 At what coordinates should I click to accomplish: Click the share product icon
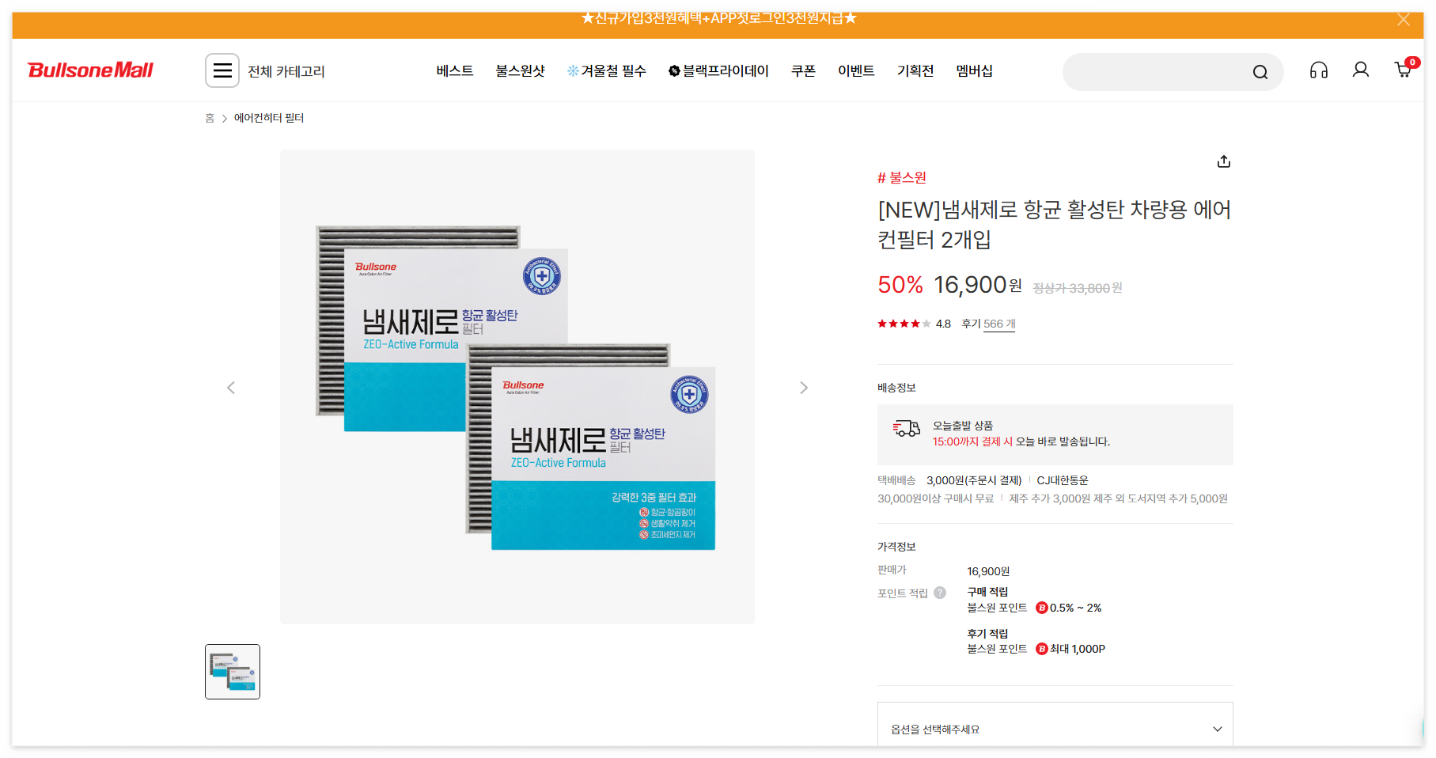[1224, 161]
